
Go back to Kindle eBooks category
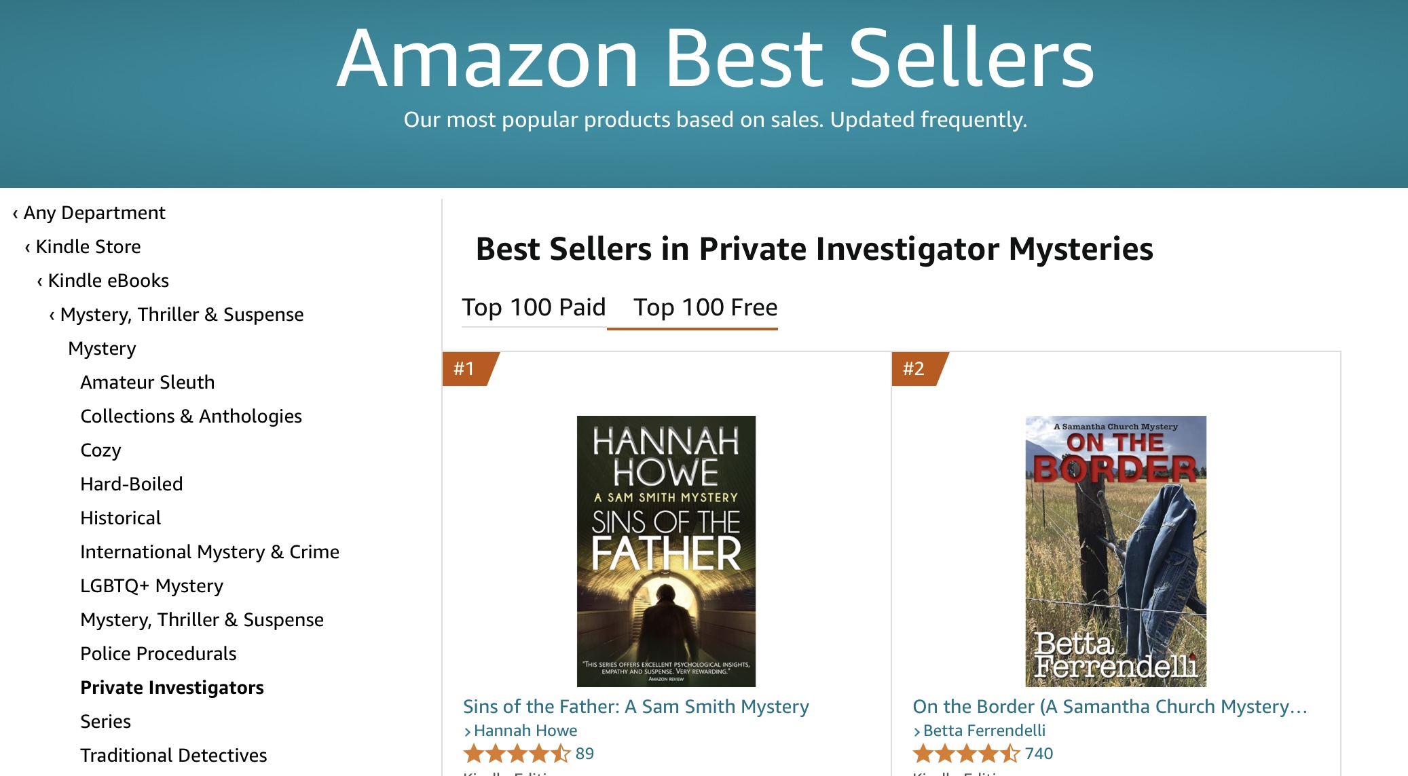click(108, 281)
